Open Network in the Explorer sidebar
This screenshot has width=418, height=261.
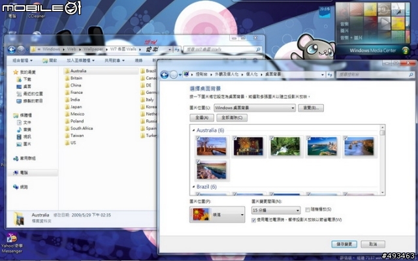20,187
